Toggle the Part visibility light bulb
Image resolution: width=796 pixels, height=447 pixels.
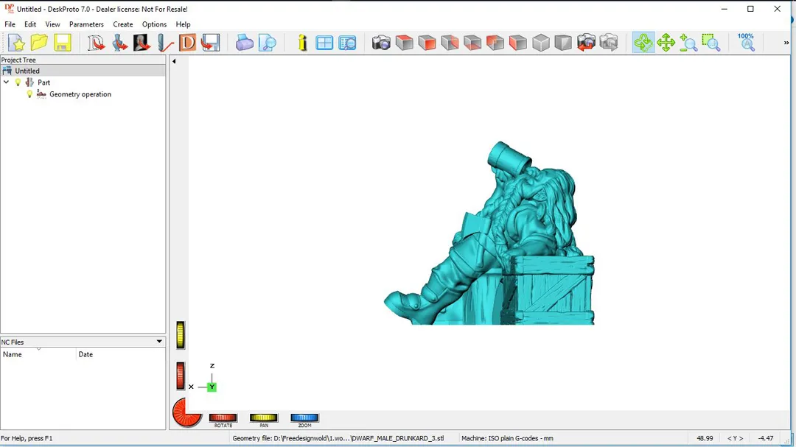[x=18, y=82]
